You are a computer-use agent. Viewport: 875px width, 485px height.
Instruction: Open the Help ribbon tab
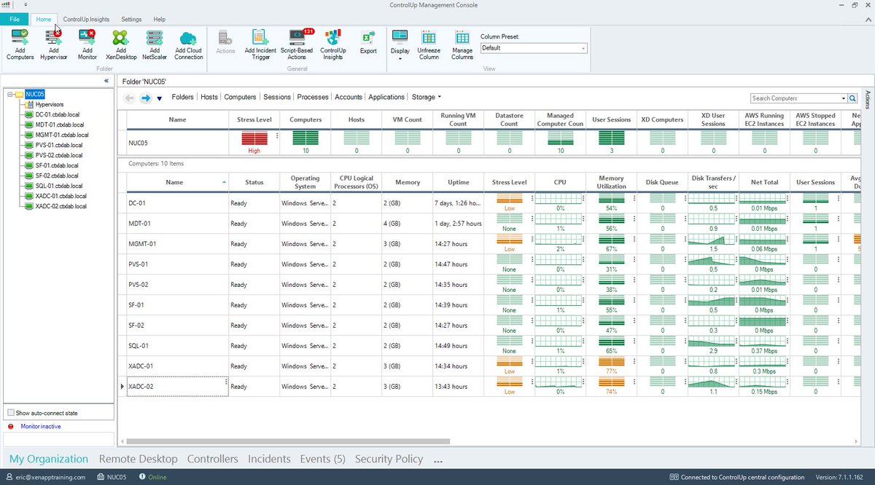click(x=160, y=19)
